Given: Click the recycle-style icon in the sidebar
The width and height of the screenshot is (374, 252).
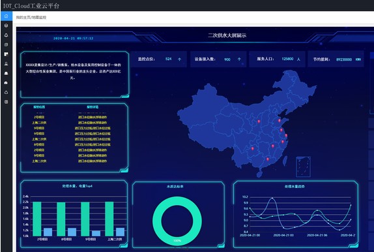Looking at the screenshot, I should coord(7,92).
